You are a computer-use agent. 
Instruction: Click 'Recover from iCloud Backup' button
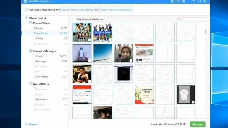116,10
